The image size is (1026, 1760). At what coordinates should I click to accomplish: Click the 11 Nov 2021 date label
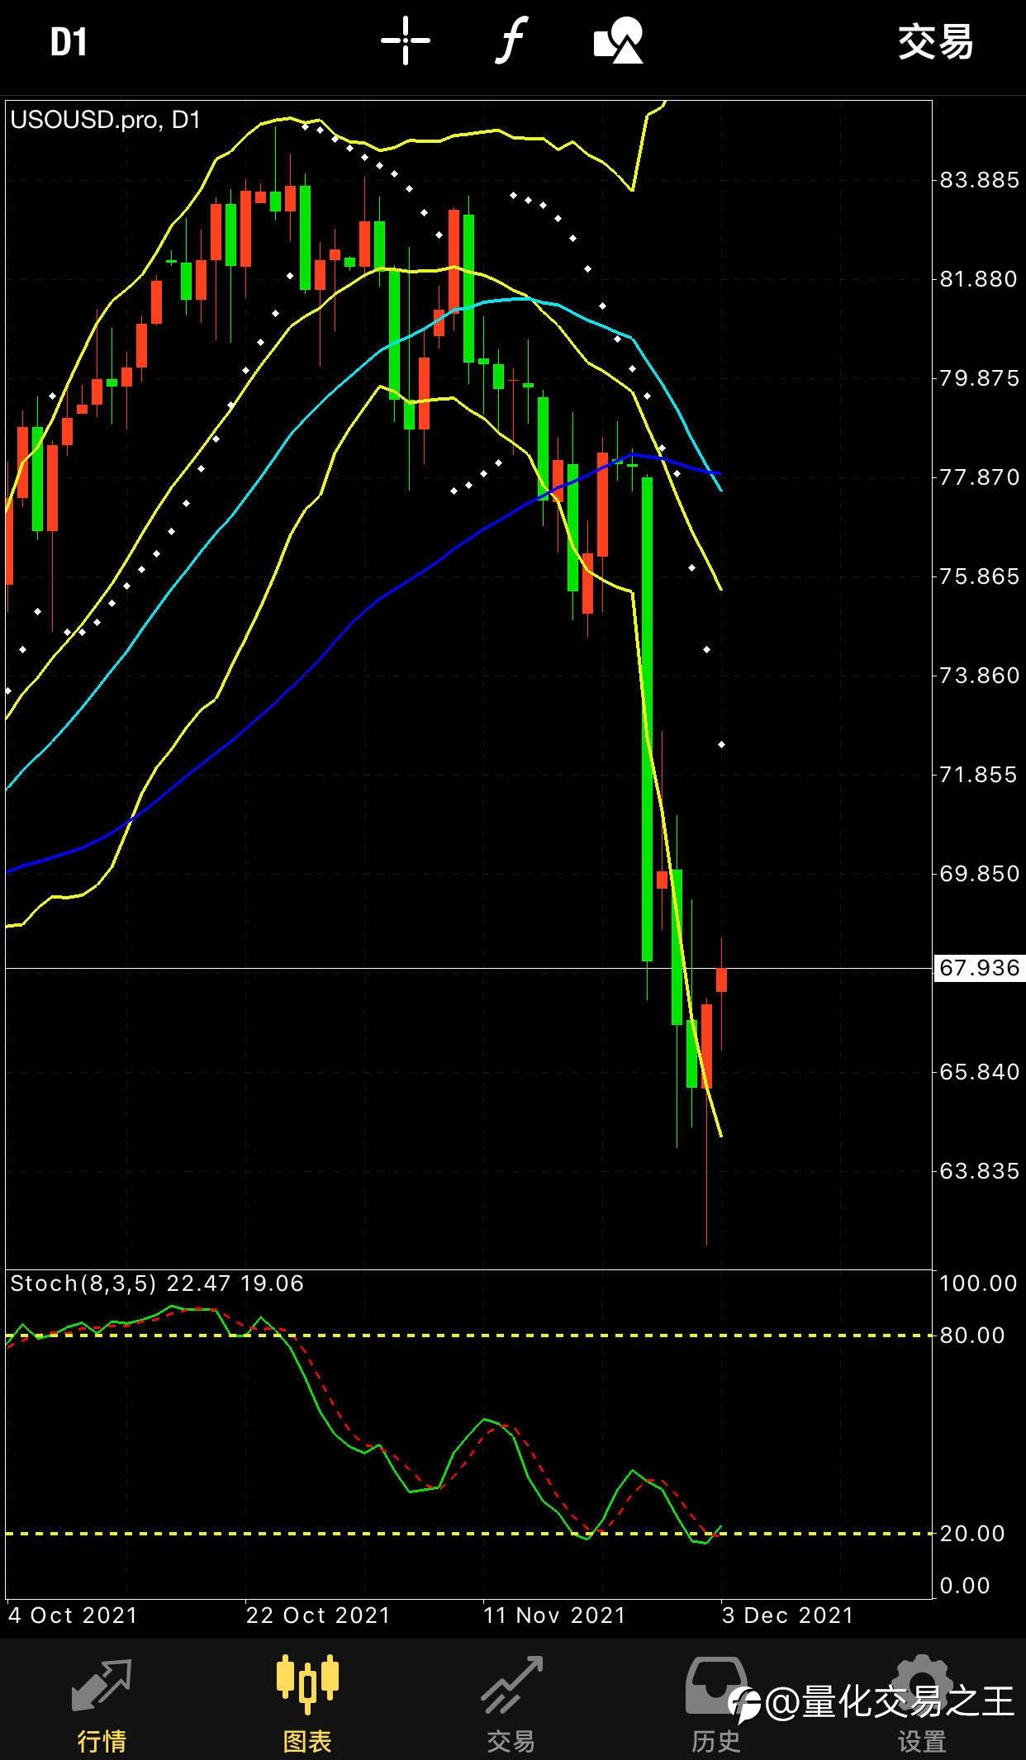554,1615
